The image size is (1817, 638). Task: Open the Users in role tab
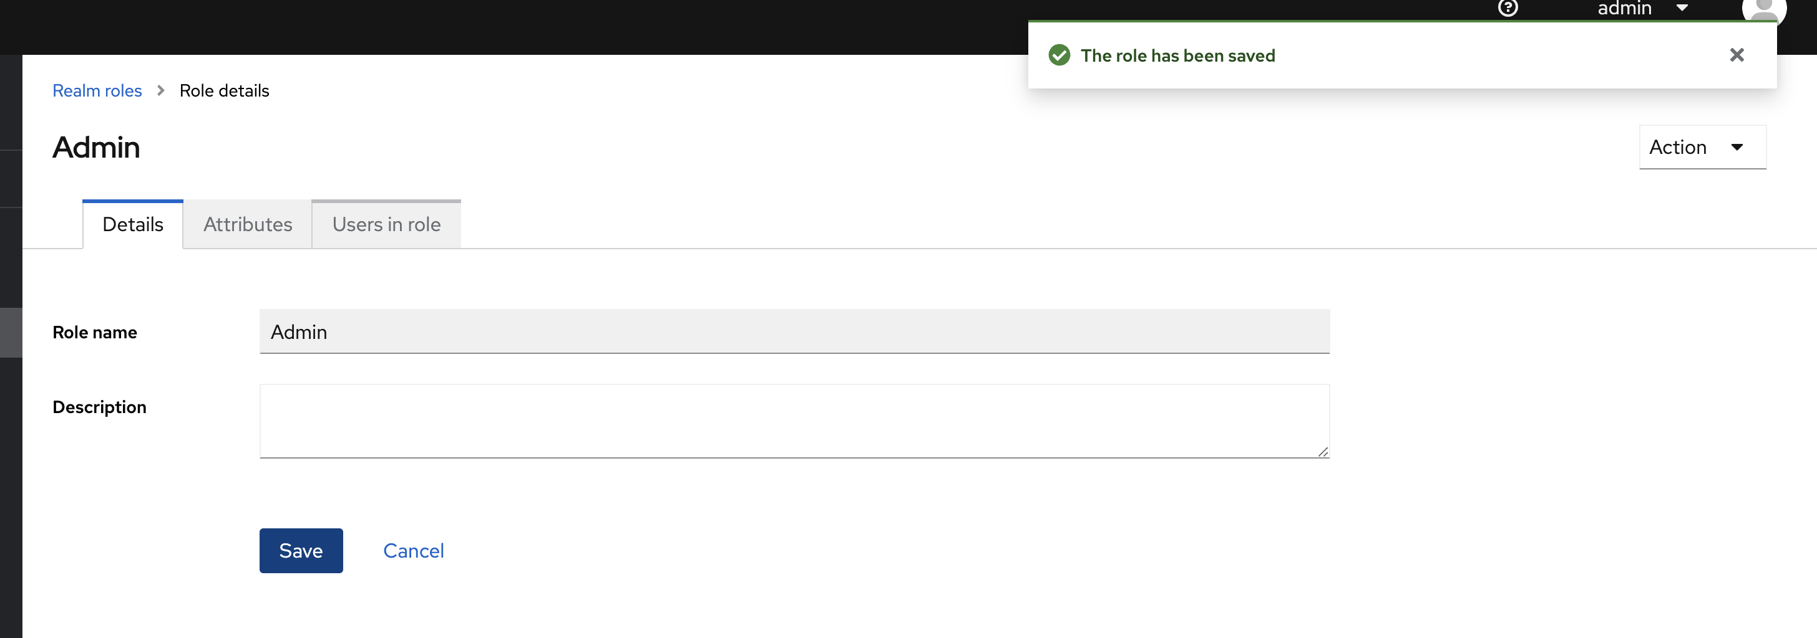click(386, 225)
